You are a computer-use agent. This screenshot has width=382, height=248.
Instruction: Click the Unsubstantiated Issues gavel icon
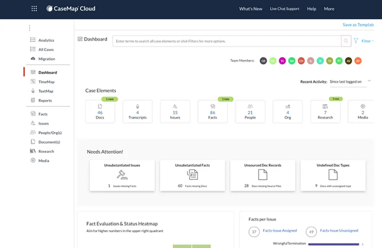pyautogui.click(x=122, y=175)
